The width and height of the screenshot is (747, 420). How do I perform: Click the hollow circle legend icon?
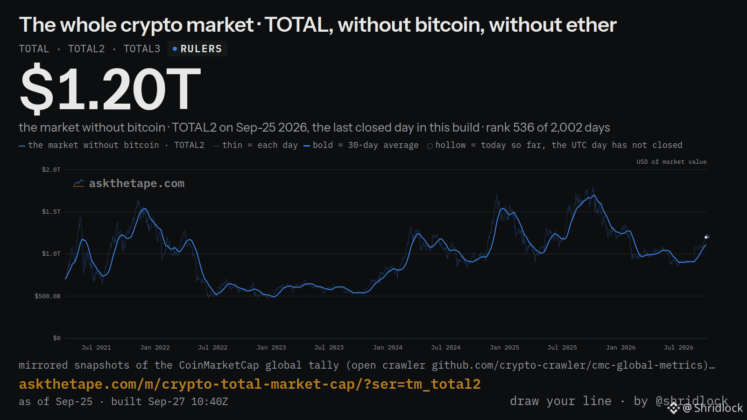tap(430, 146)
